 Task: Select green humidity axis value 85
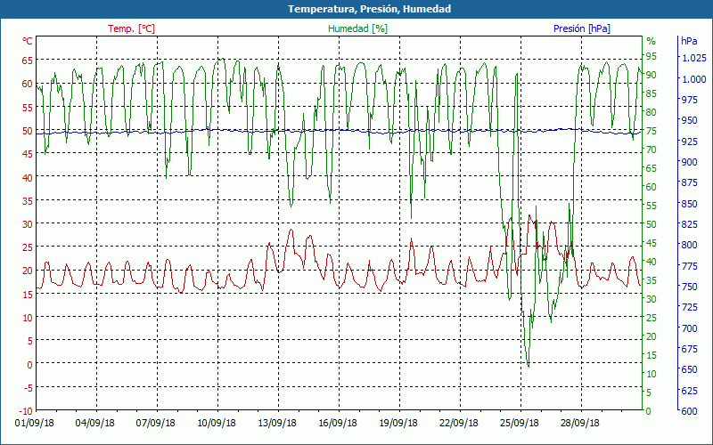652,93
